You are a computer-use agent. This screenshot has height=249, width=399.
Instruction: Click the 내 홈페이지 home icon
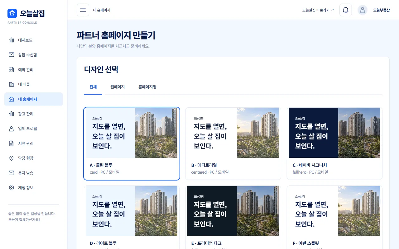[x=12, y=99]
